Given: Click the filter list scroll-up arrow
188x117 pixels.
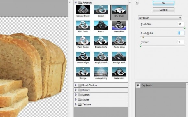Looking at the screenshot, I should click(130, 2).
